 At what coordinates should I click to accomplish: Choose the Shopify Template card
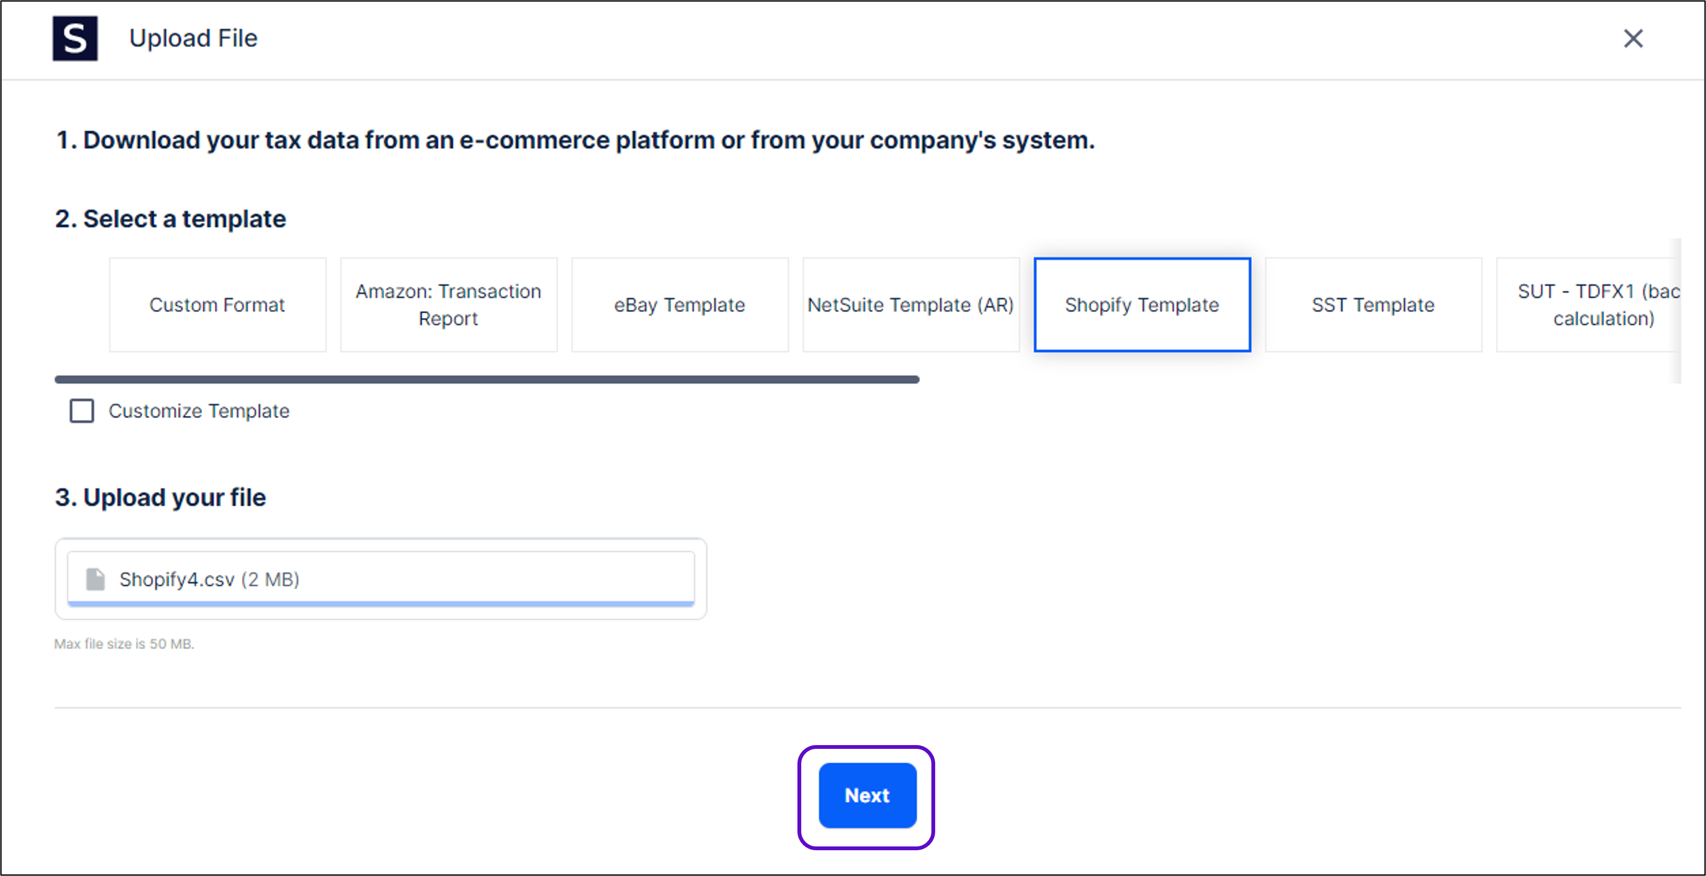point(1142,305)
